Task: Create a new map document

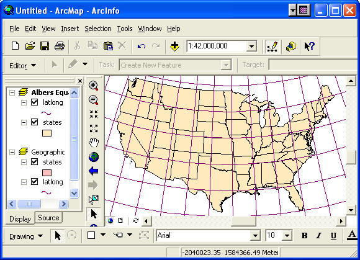Action: pyautogui.click(x=15, y=46)
